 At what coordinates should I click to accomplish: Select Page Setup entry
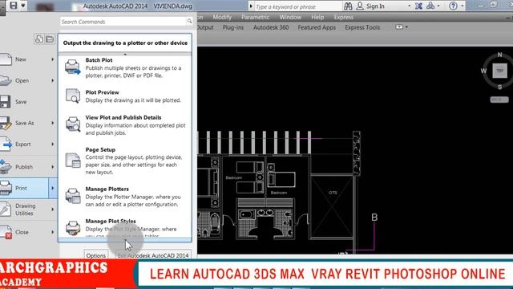pos(125,161)
